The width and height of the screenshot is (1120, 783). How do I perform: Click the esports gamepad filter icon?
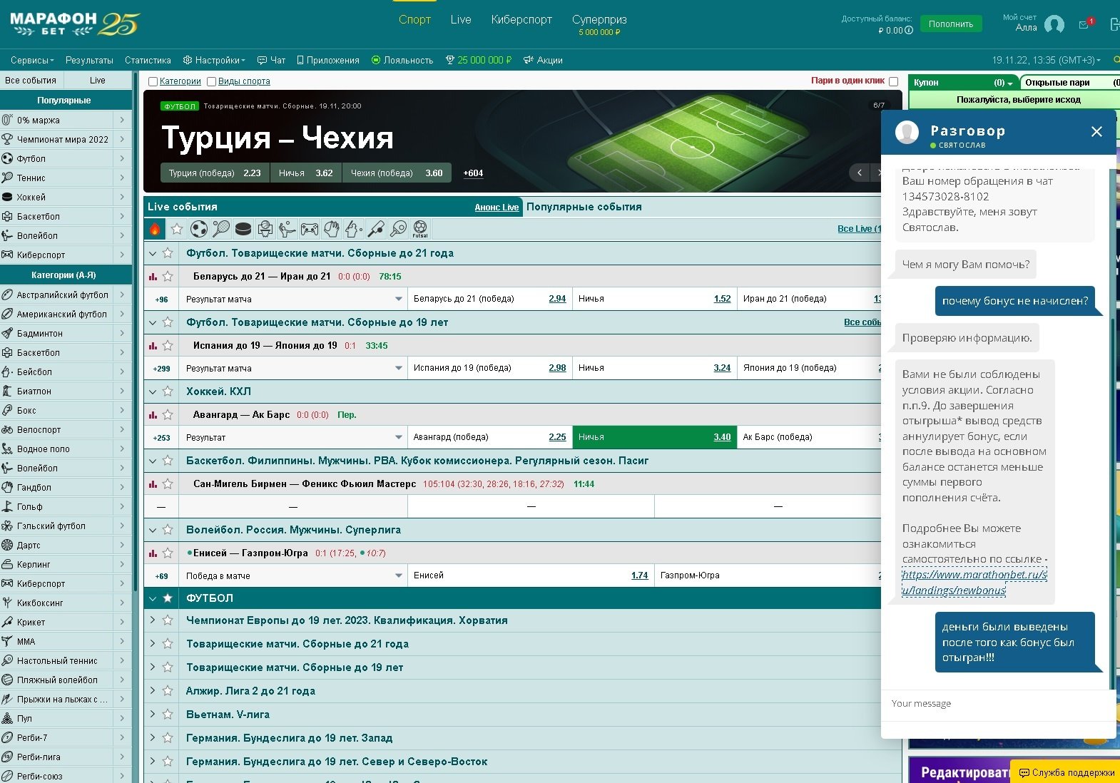tap(310, 229)
